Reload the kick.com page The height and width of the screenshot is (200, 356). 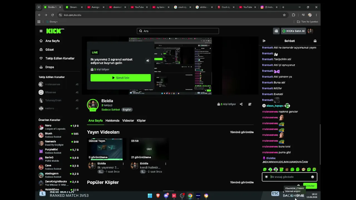coord(53,15)
